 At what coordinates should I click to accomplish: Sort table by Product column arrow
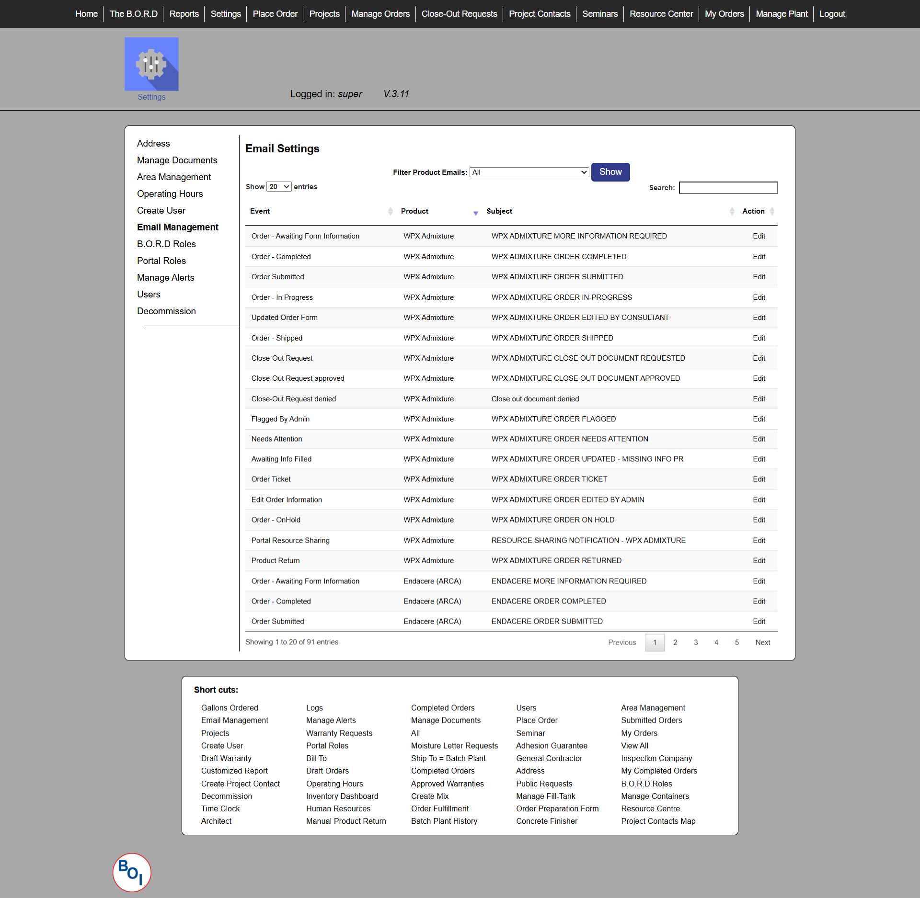tap(475, 213)
